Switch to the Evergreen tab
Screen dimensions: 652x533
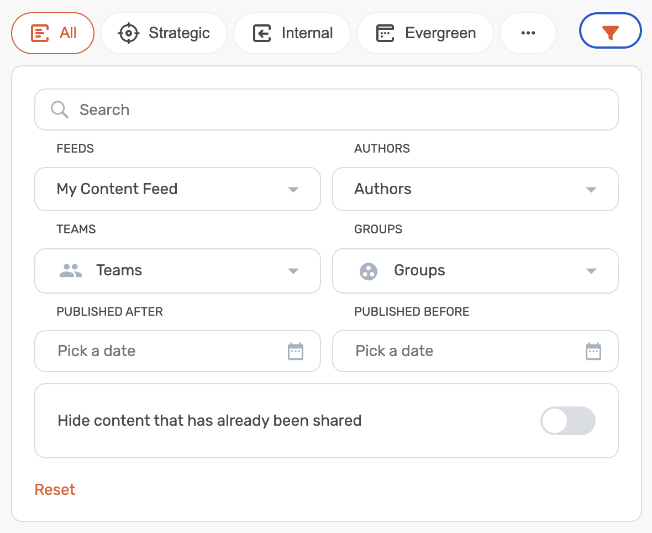[x=425, y=33]
